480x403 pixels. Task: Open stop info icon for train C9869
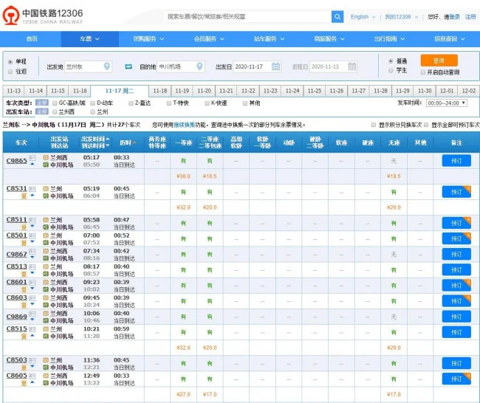click(32, 314)
